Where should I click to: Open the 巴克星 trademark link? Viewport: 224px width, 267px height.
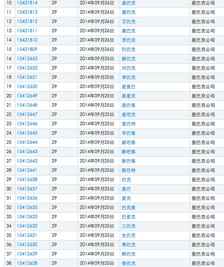pos(128,207)
